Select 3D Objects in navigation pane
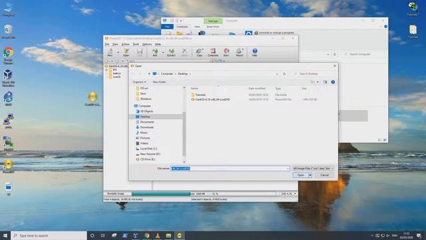 146,111
